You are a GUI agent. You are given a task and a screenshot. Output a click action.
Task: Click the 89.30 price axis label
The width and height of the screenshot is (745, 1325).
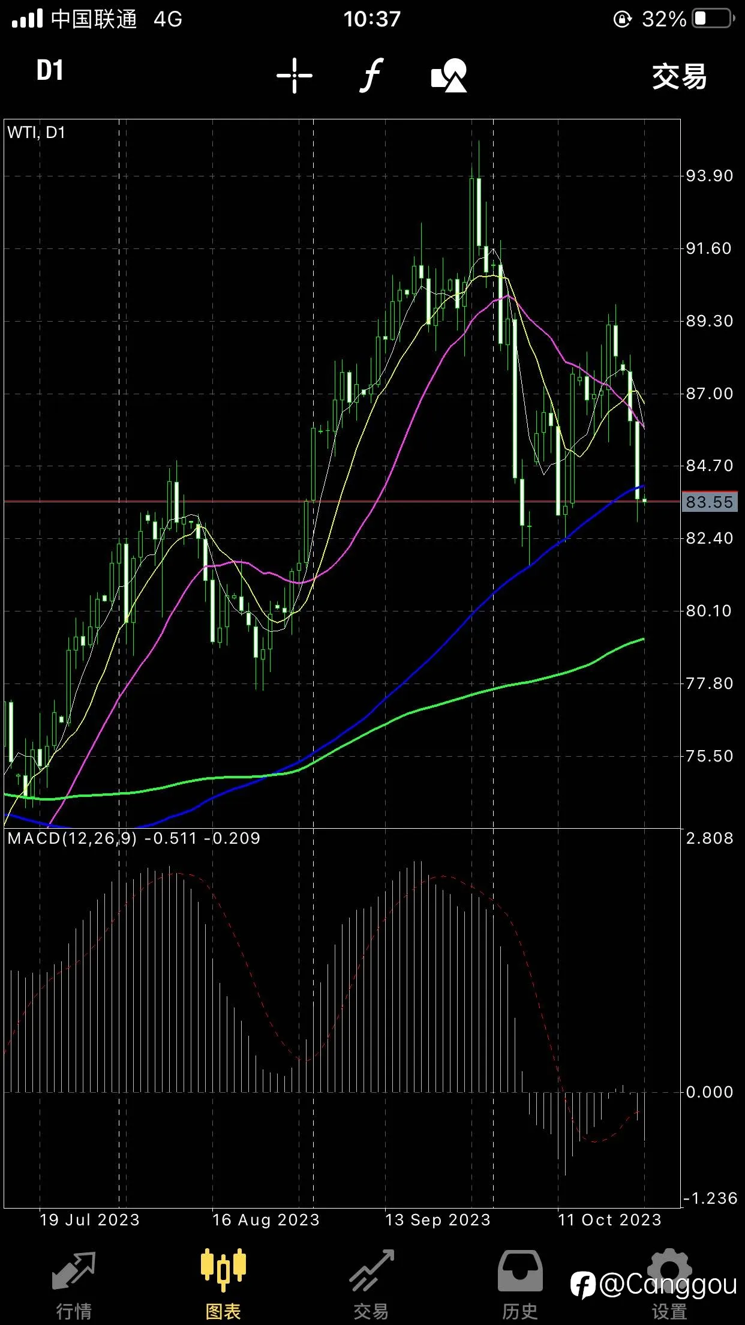tap(710, 321)
